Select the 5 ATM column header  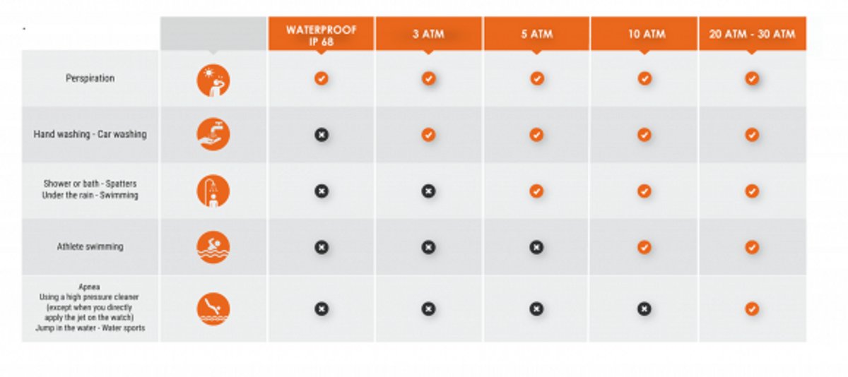pyautogui.click(x=537, y=33)
